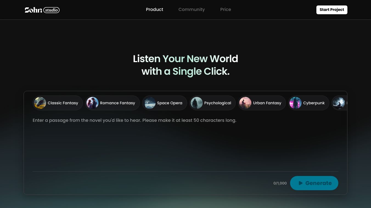Select the Classic Fantasy genre label
This screenshot has height=208, width=371.
pos(63,103)
